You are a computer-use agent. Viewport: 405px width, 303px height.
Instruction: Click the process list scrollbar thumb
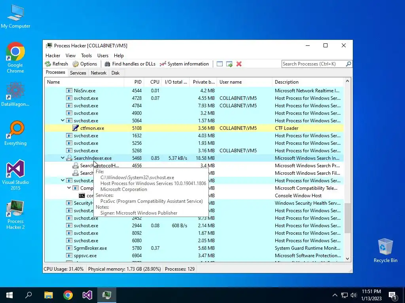click(347, 218)
